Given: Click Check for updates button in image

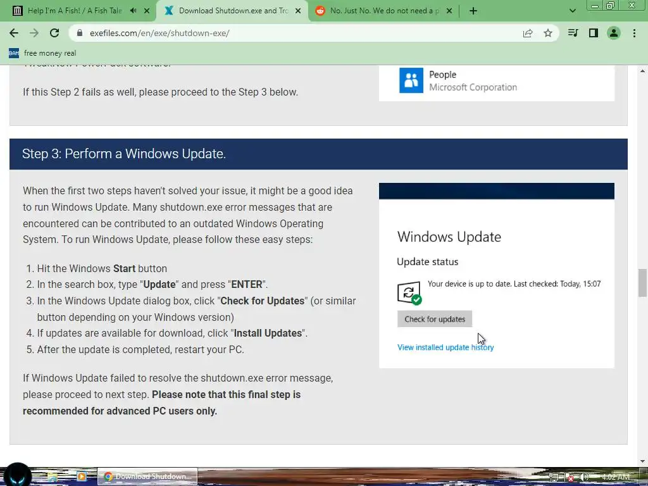Looking at the screenshot, I should point(434,319).
